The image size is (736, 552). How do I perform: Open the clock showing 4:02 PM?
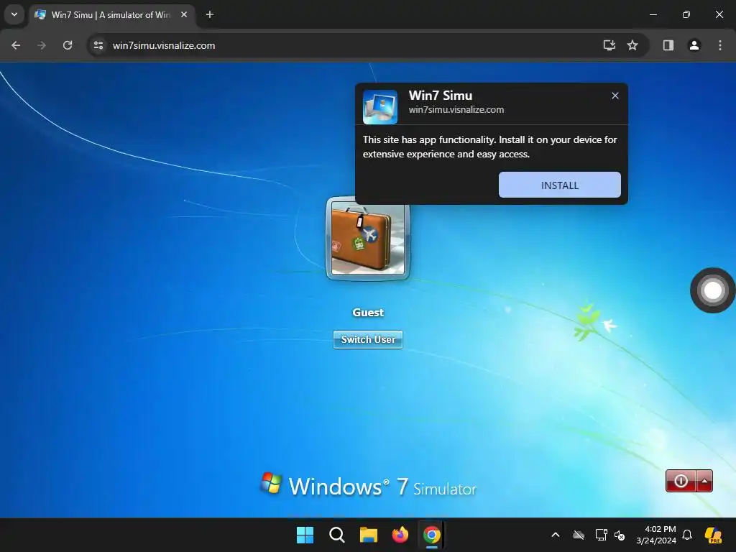coord(656,535)
